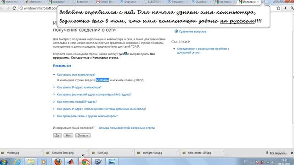This screenshot has height=165, width=294.
Task: Switch to the 'Ошибка' browser tab
Action: pyautogui.click(x=201, y=2)
